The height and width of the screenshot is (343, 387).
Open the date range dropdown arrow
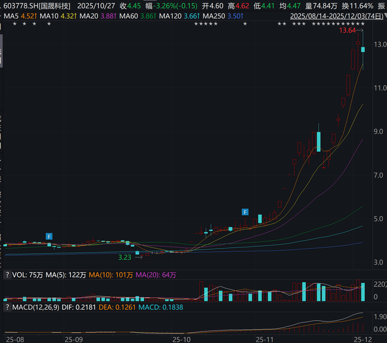385,16
